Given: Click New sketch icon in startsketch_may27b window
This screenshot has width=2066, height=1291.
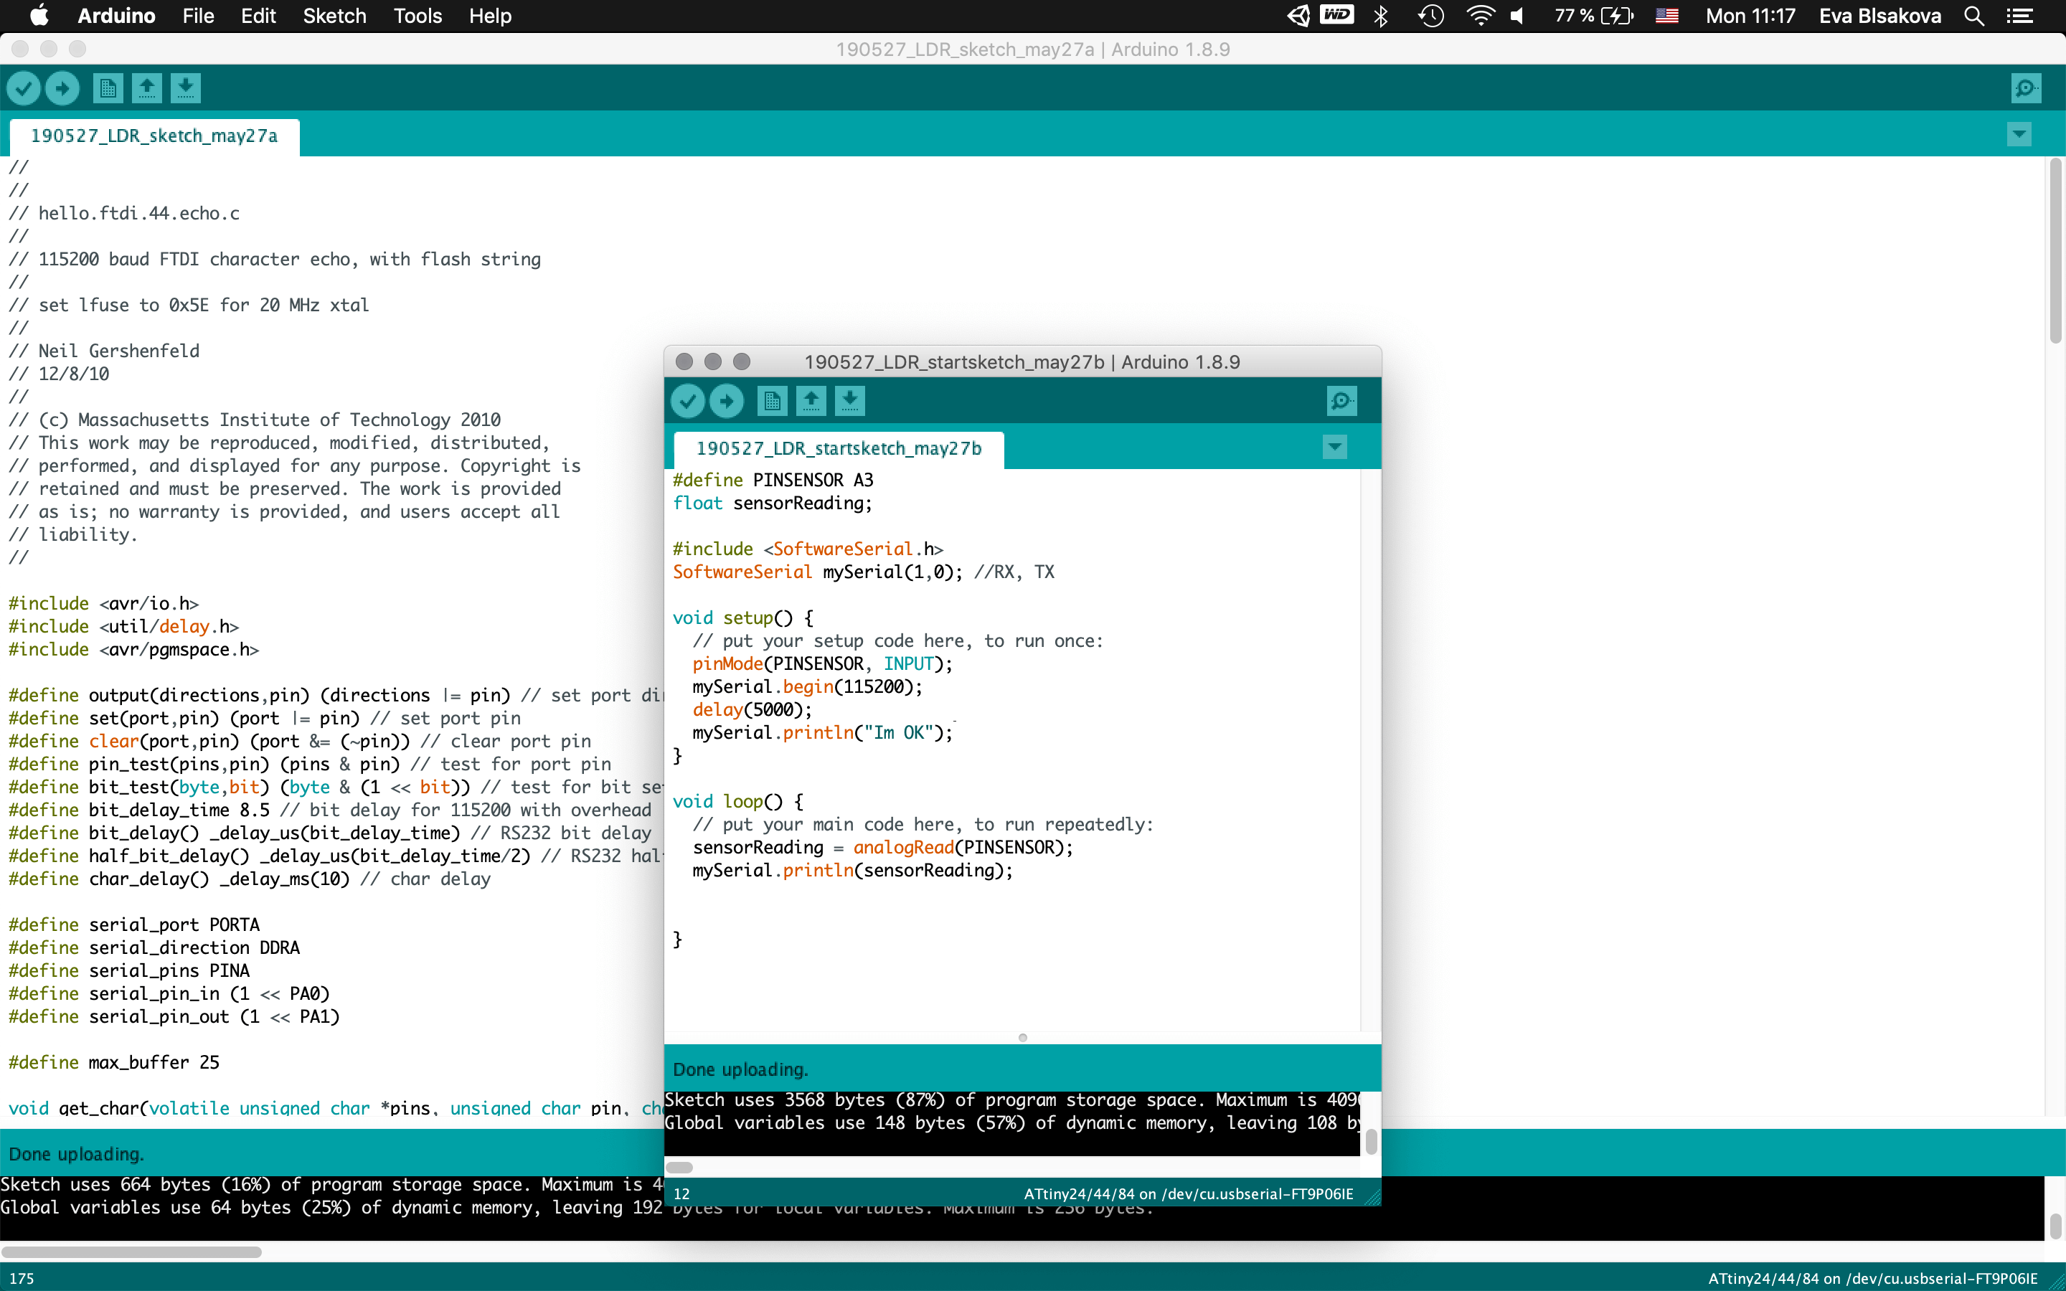Looking at the screenshot, I should pyautogui.click(x=772, y=402).
